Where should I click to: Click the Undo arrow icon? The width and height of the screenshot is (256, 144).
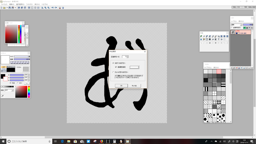52,8
